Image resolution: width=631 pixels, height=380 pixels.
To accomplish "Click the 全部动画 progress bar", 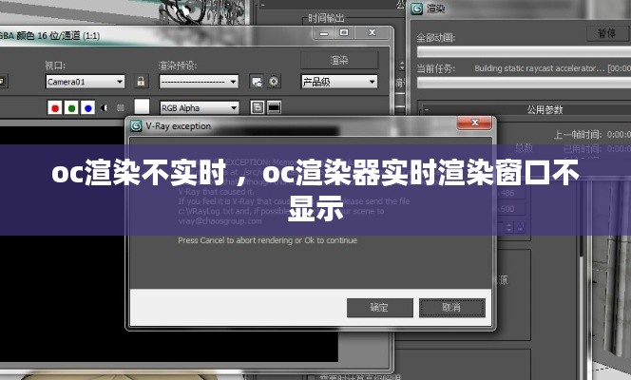I will tap(524, 51).
